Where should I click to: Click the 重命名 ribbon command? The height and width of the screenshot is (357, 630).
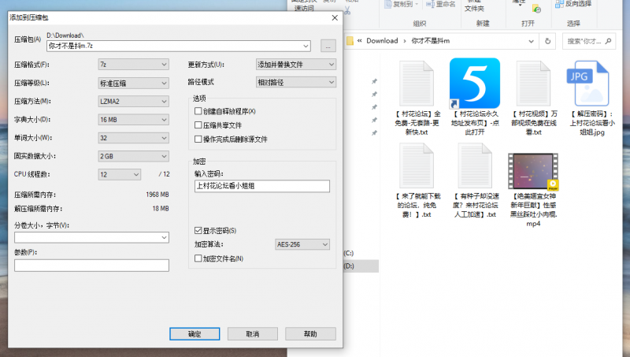(445, 4)
